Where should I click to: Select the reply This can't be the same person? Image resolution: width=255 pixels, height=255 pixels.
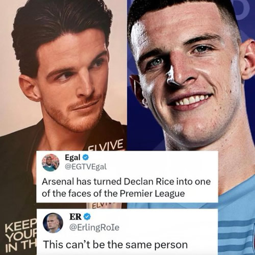click(x=115, y=244)
